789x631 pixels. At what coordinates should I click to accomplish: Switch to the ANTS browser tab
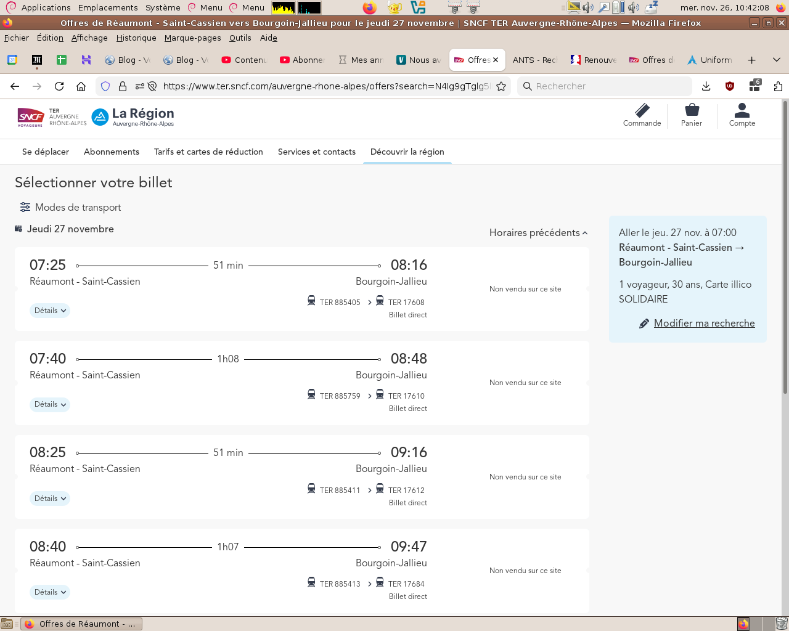click(x=534, y=60)
